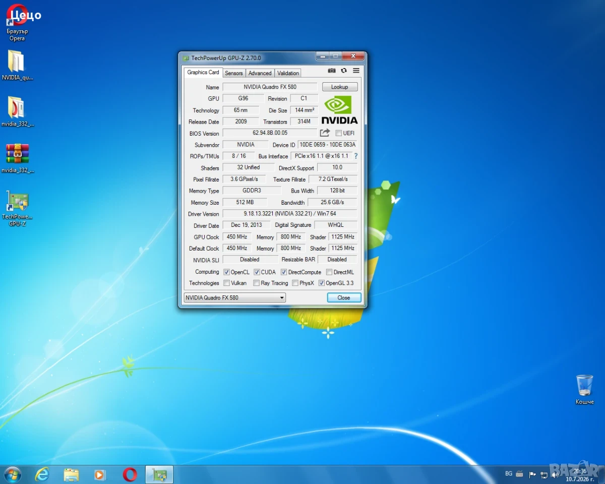Screen dimensions: 605x484
Task: Open the Recycle Bin (Кошче)
Action: 584,389
